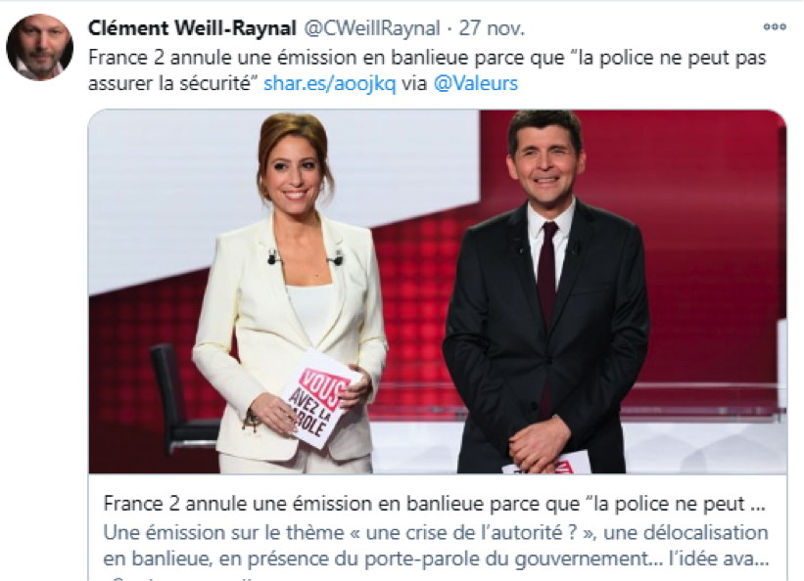The image size is (804, 581).
Task: Click Clément Weill-Raynal's round profile avatar
Action: click(40, 48)
